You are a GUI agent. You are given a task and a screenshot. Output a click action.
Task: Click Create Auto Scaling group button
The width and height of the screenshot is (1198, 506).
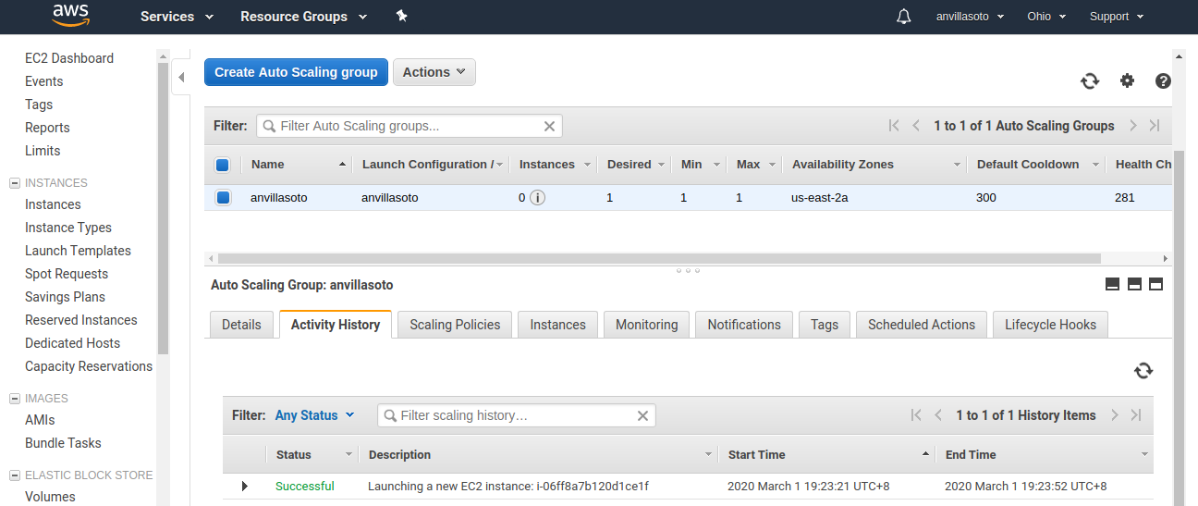296,72
